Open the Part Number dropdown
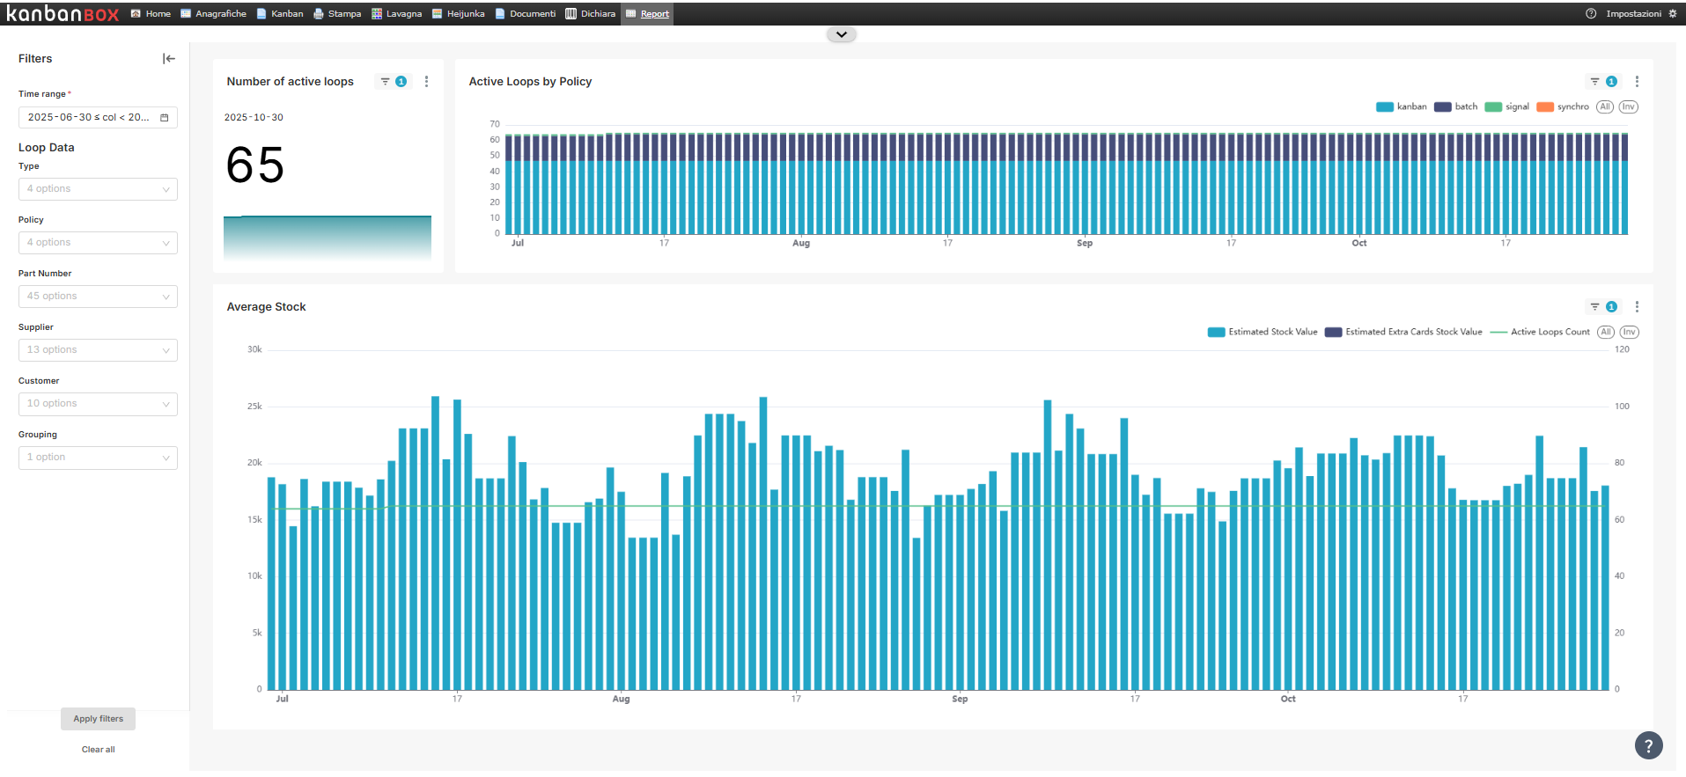 98,297
